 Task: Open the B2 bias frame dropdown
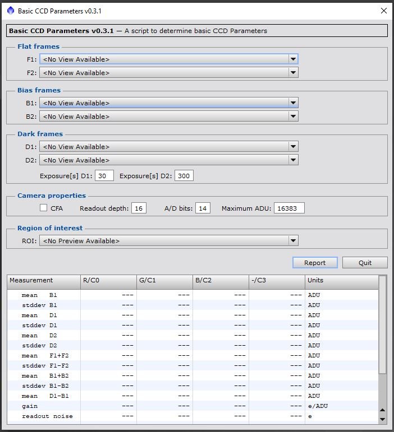pos(168,117)
